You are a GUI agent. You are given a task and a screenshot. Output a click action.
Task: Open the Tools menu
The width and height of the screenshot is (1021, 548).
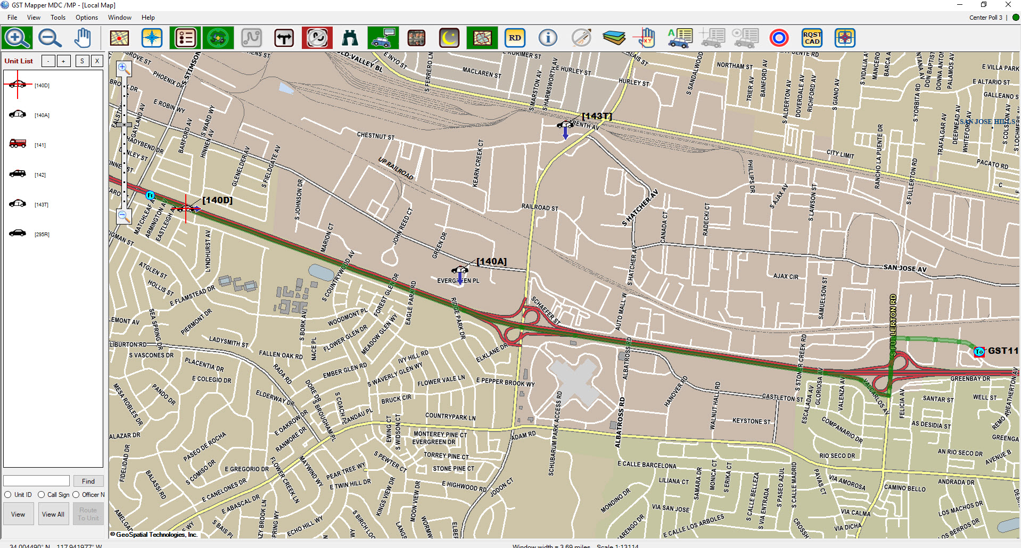(x=58, y=18)
